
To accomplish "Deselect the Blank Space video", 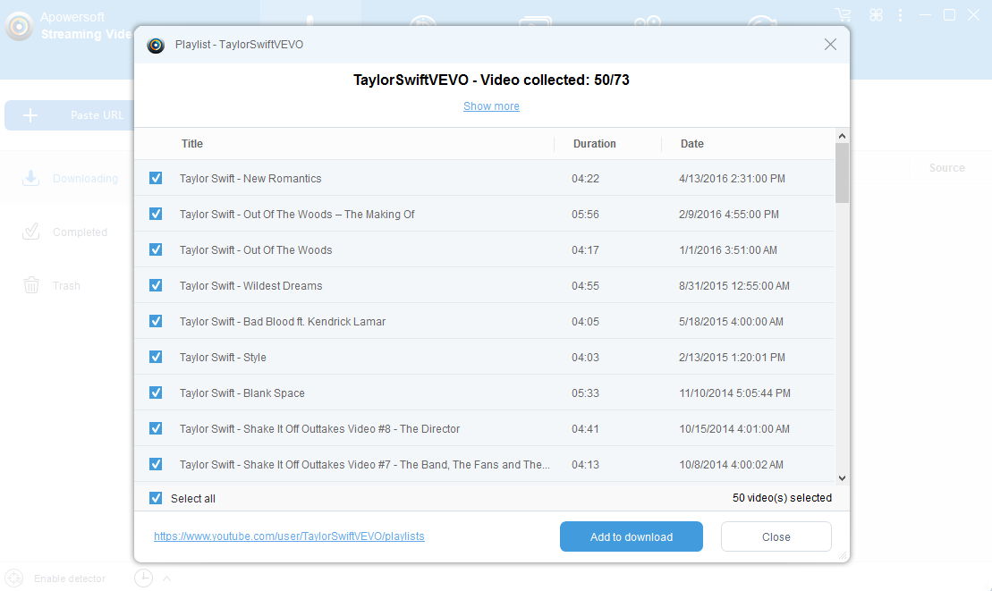I will point(156,393).
